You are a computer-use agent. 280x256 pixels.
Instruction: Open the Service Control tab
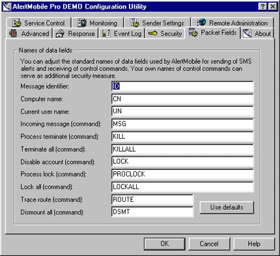[x=38, y=23]
